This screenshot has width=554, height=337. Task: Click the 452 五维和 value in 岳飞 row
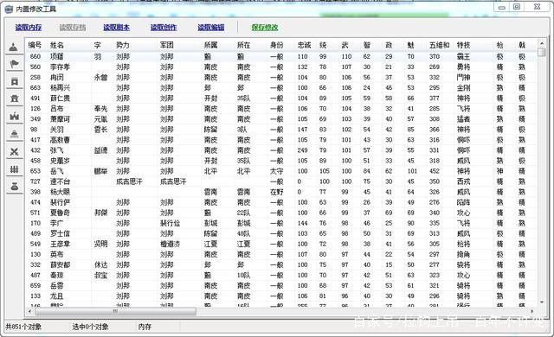pos(435,171)
